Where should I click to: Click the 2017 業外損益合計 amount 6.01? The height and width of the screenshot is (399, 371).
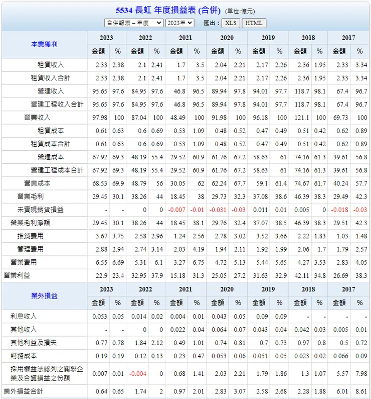click(342, 391)
